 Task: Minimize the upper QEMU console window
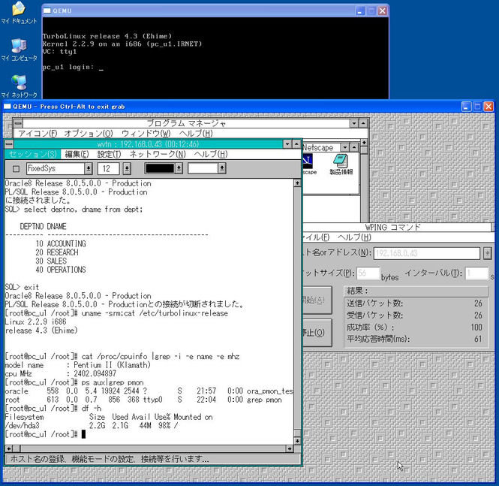pos(360,11)
